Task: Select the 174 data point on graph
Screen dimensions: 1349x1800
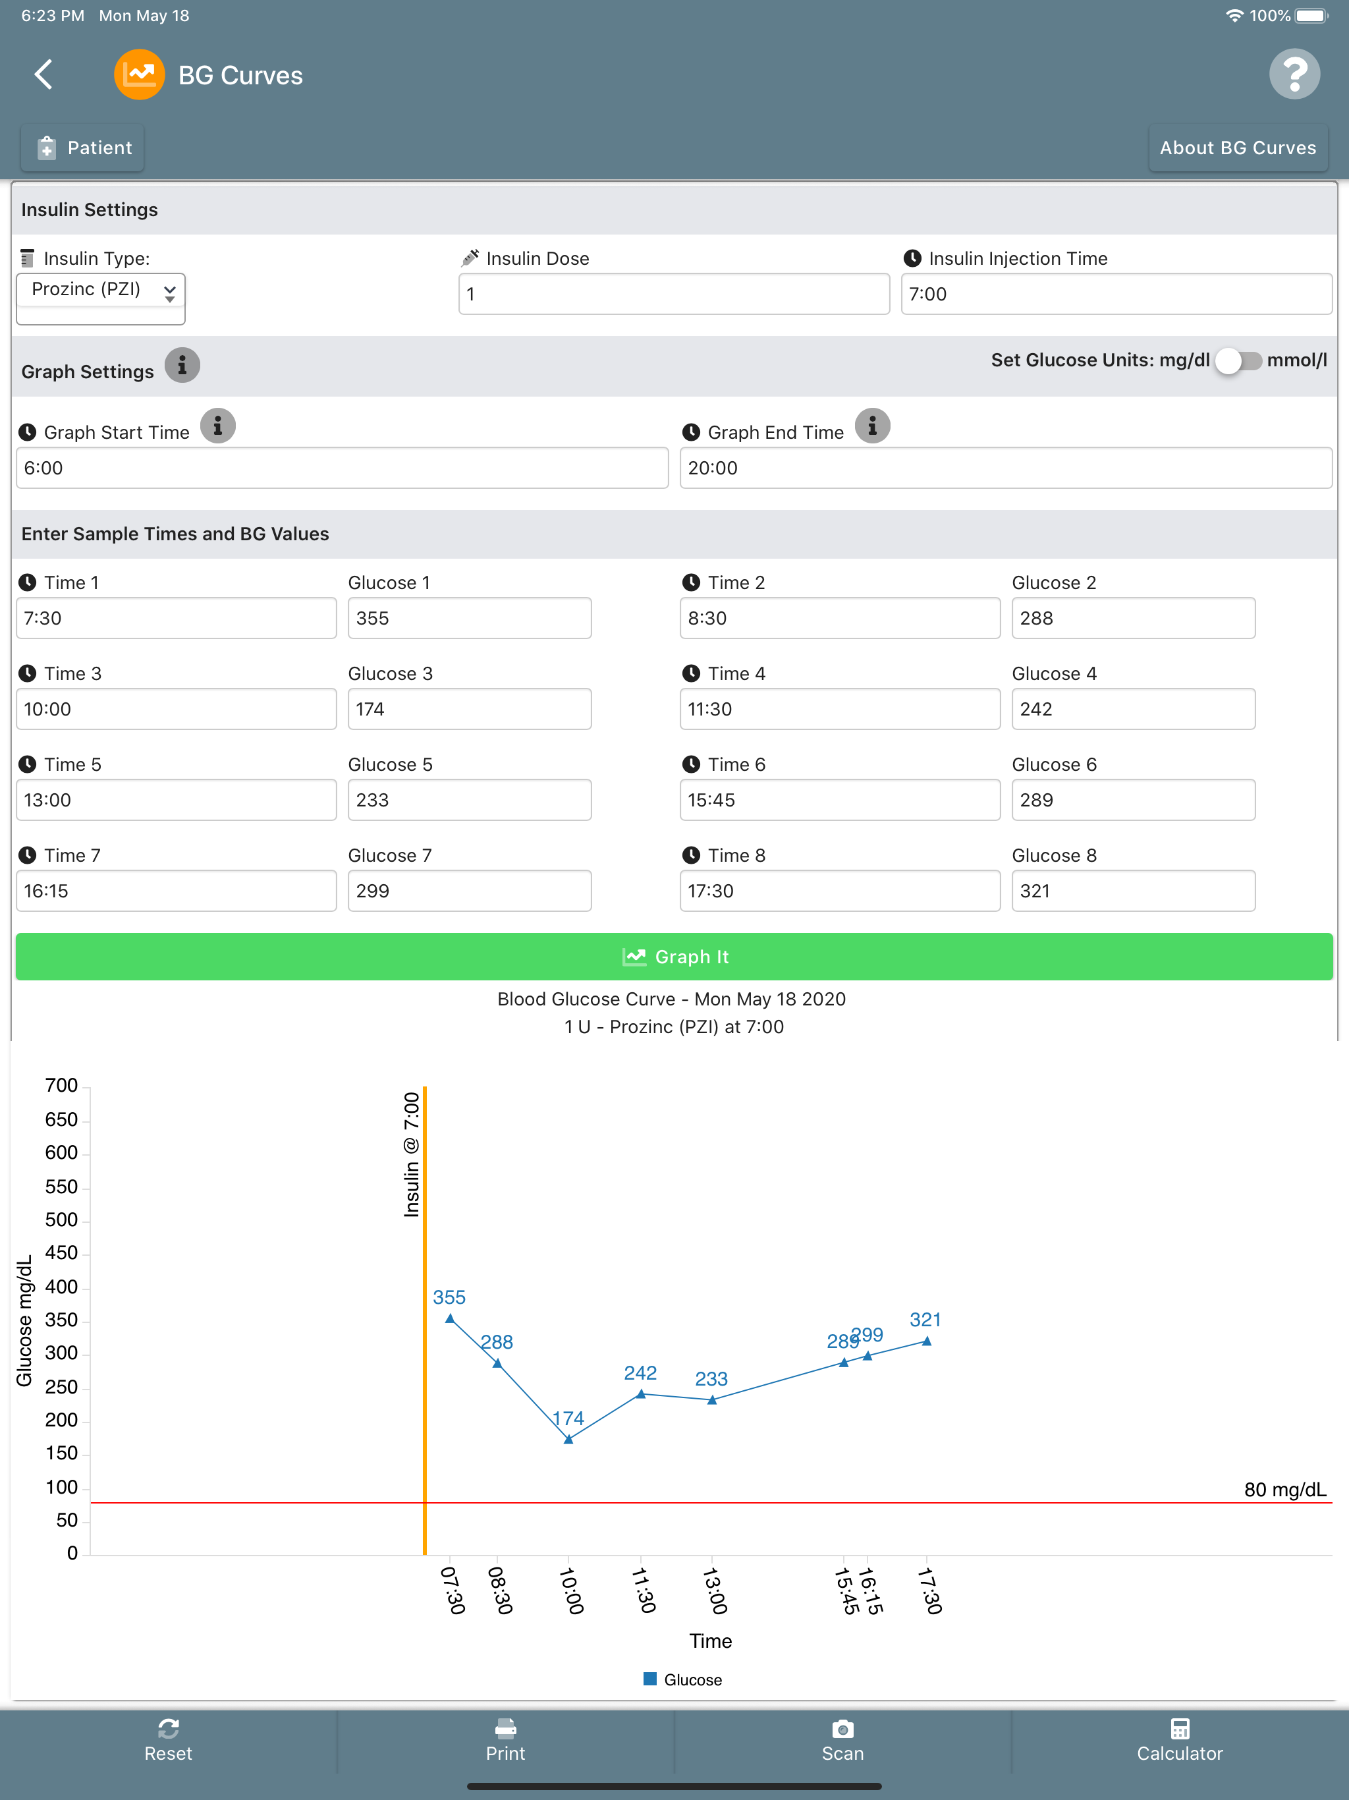Action: (x=568, y=1440)
